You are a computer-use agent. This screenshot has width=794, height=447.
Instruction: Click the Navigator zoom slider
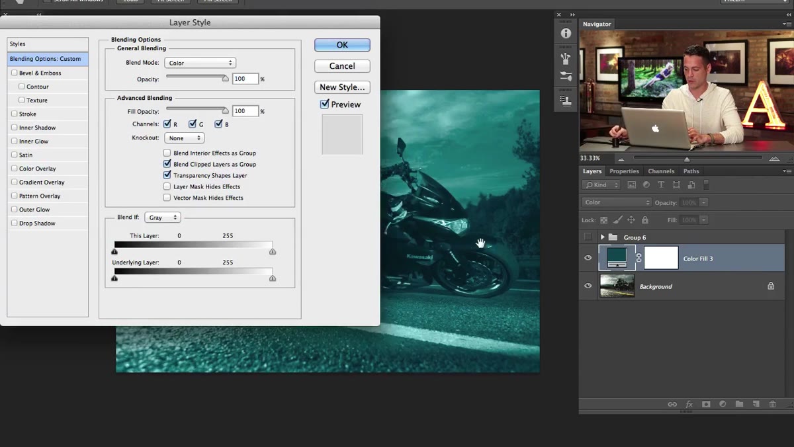click(697, 159)
